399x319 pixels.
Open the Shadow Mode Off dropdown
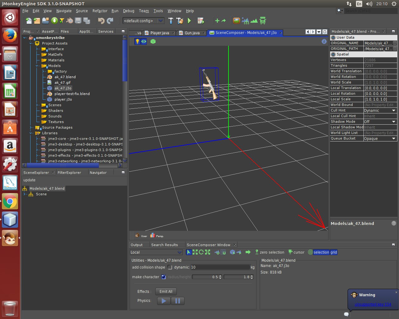[x=380, y=122]
